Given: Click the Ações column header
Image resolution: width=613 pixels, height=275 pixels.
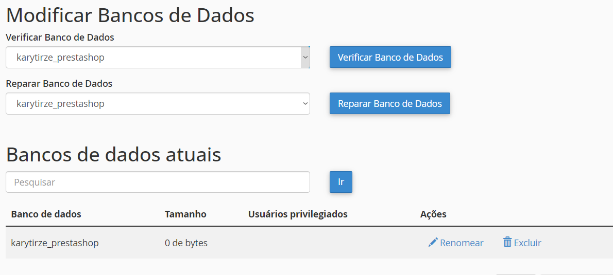Looking at the screenshot, I should [433, 214].
